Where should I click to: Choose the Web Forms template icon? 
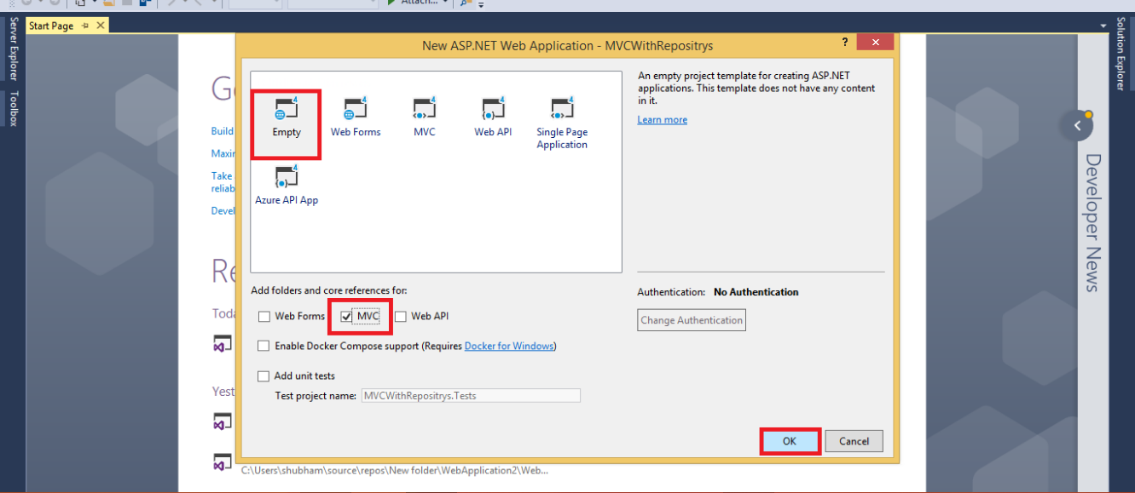(355, 109)
